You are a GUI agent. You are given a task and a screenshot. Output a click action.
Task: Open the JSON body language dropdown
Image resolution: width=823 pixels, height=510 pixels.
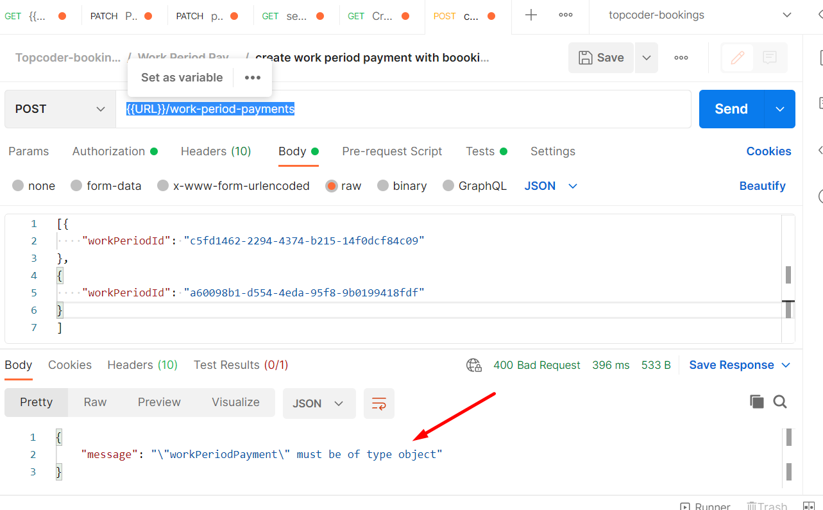click(x=550, y=185)
